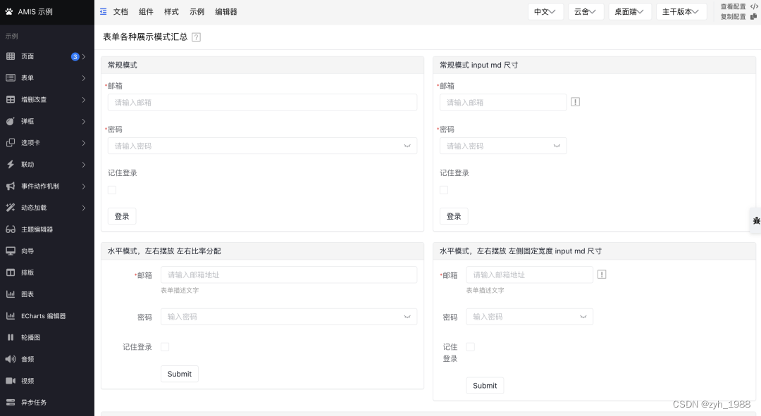Focus 输入密码 field in 左侧固定宽度 panel
761x416 pixels.
tap(529, 317)
